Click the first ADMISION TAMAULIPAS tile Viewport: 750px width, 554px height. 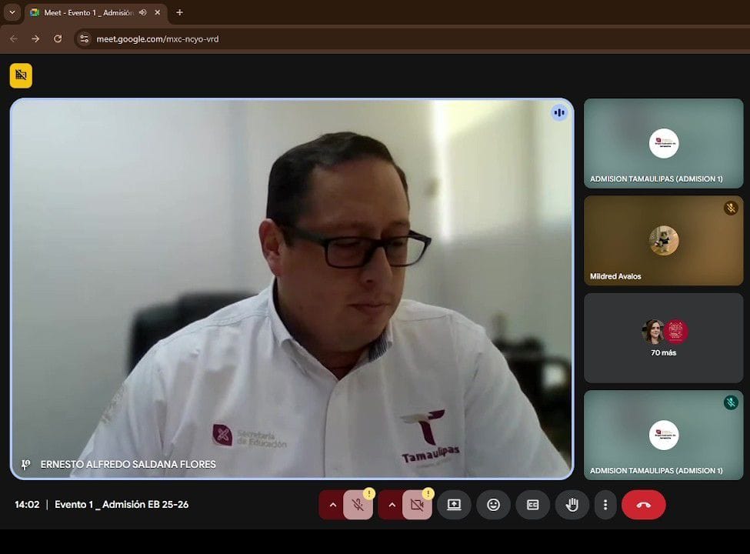click(663, 143)
